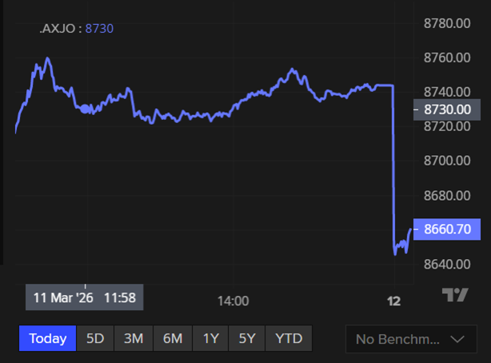Click the 11 Mar '26 11:58 time label
This screenshot has width=491, height=363.
click(x=84, y=297)
